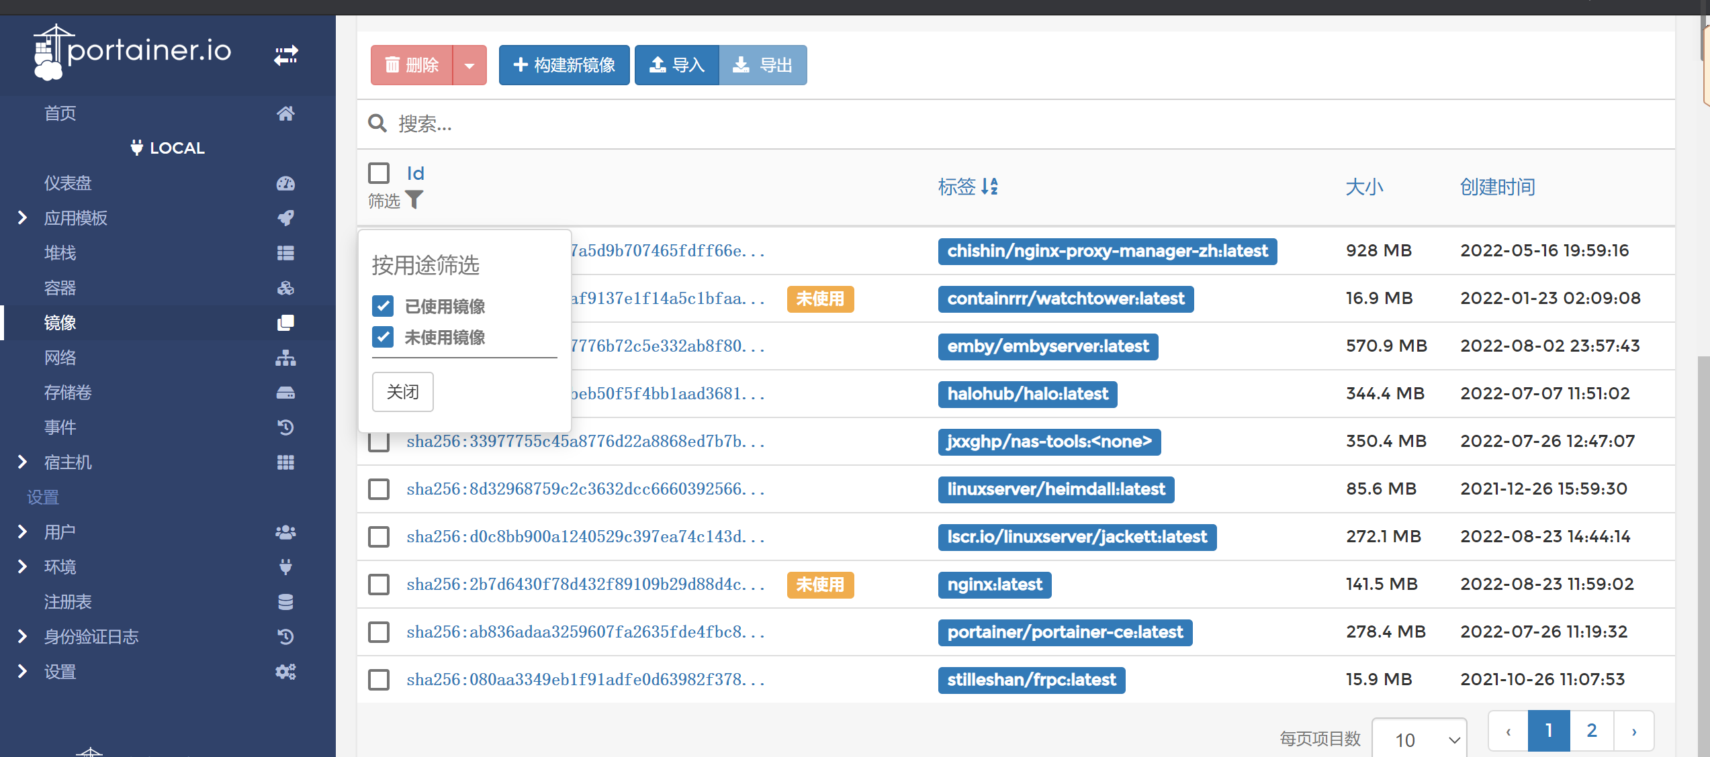This screenshot has width=1710, height=757.
Task: Click the cubes icon beside 容器
Action: click(x=285, y=288)
